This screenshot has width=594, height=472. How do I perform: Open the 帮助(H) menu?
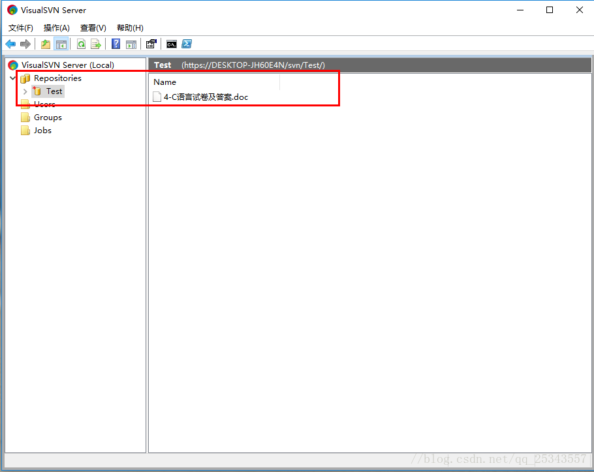(x=130, y=28)
